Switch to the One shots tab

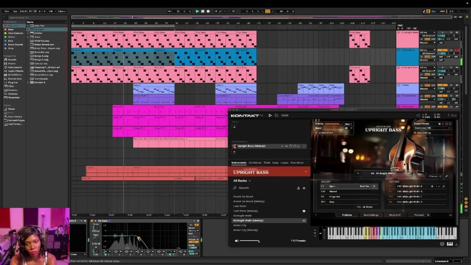click(x=297, y=163)
